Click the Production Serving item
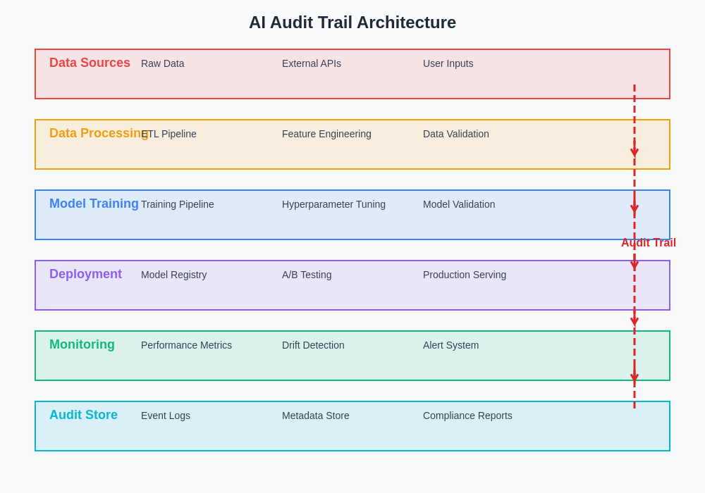705x493 pixels. pos(464,275)
